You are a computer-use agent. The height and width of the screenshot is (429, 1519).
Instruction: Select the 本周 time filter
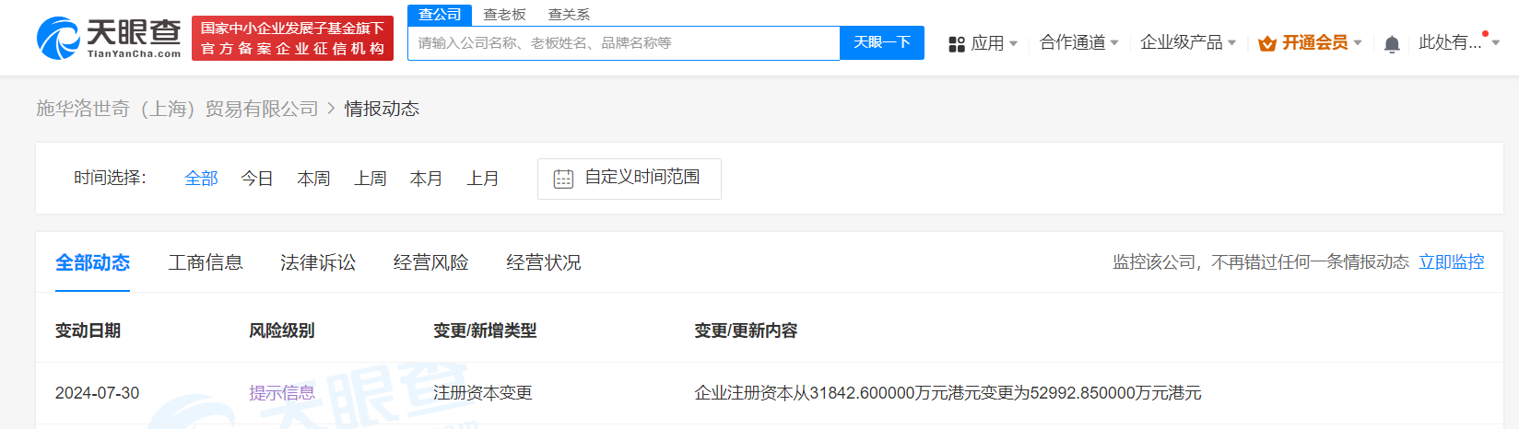313,179
